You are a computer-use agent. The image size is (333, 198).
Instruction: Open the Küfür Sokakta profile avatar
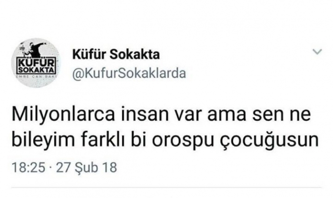35,63
